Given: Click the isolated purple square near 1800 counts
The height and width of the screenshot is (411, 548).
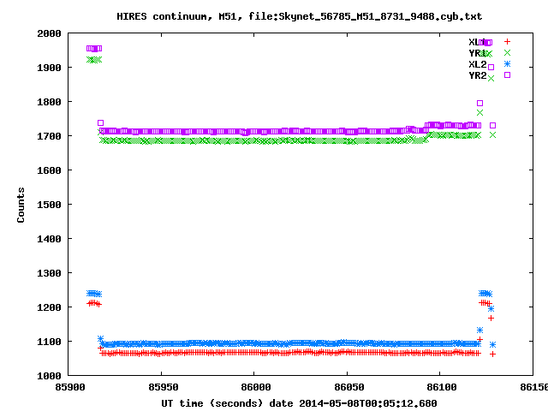Looking at the screenshot, I should tap(479, 103).
